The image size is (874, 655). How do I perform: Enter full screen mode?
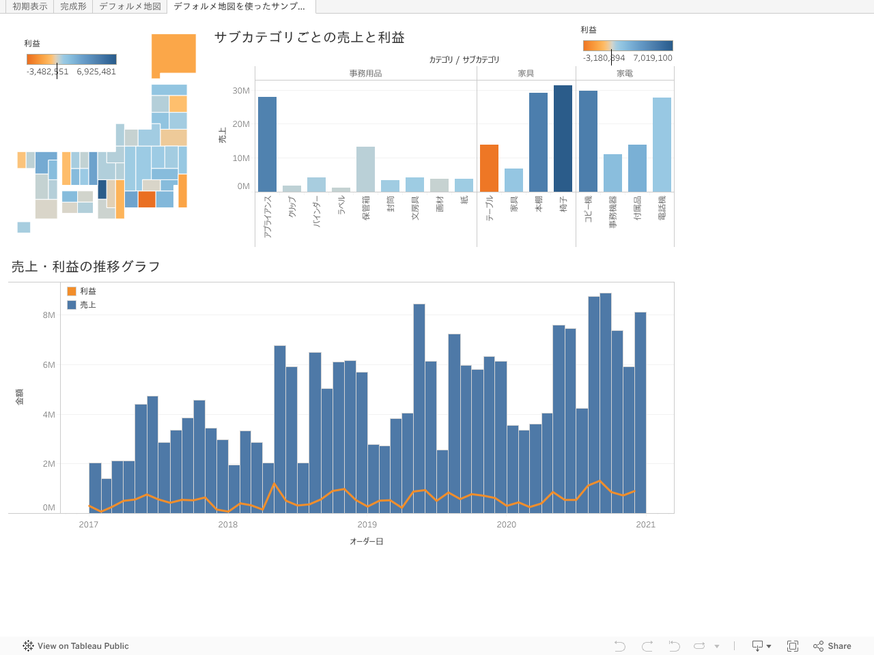pyautogui.click(x=793, y=646)
